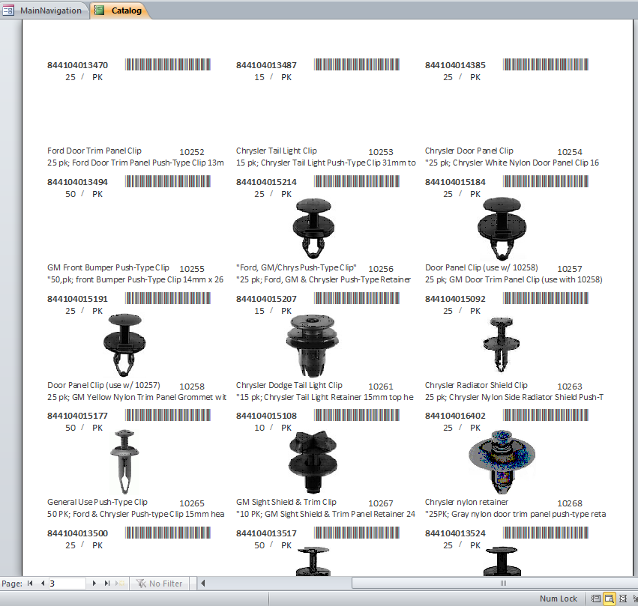
Task: Click UPC number 844104015177
Action: 77,416
